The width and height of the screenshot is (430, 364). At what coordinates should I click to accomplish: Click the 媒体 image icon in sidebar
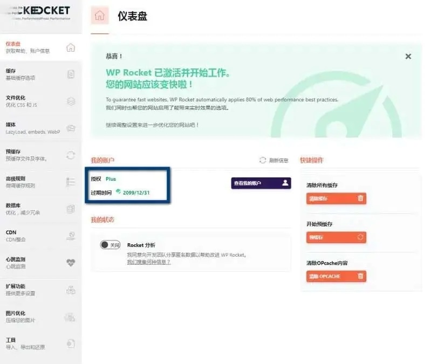pyautogui.click(x=71, y=128)
